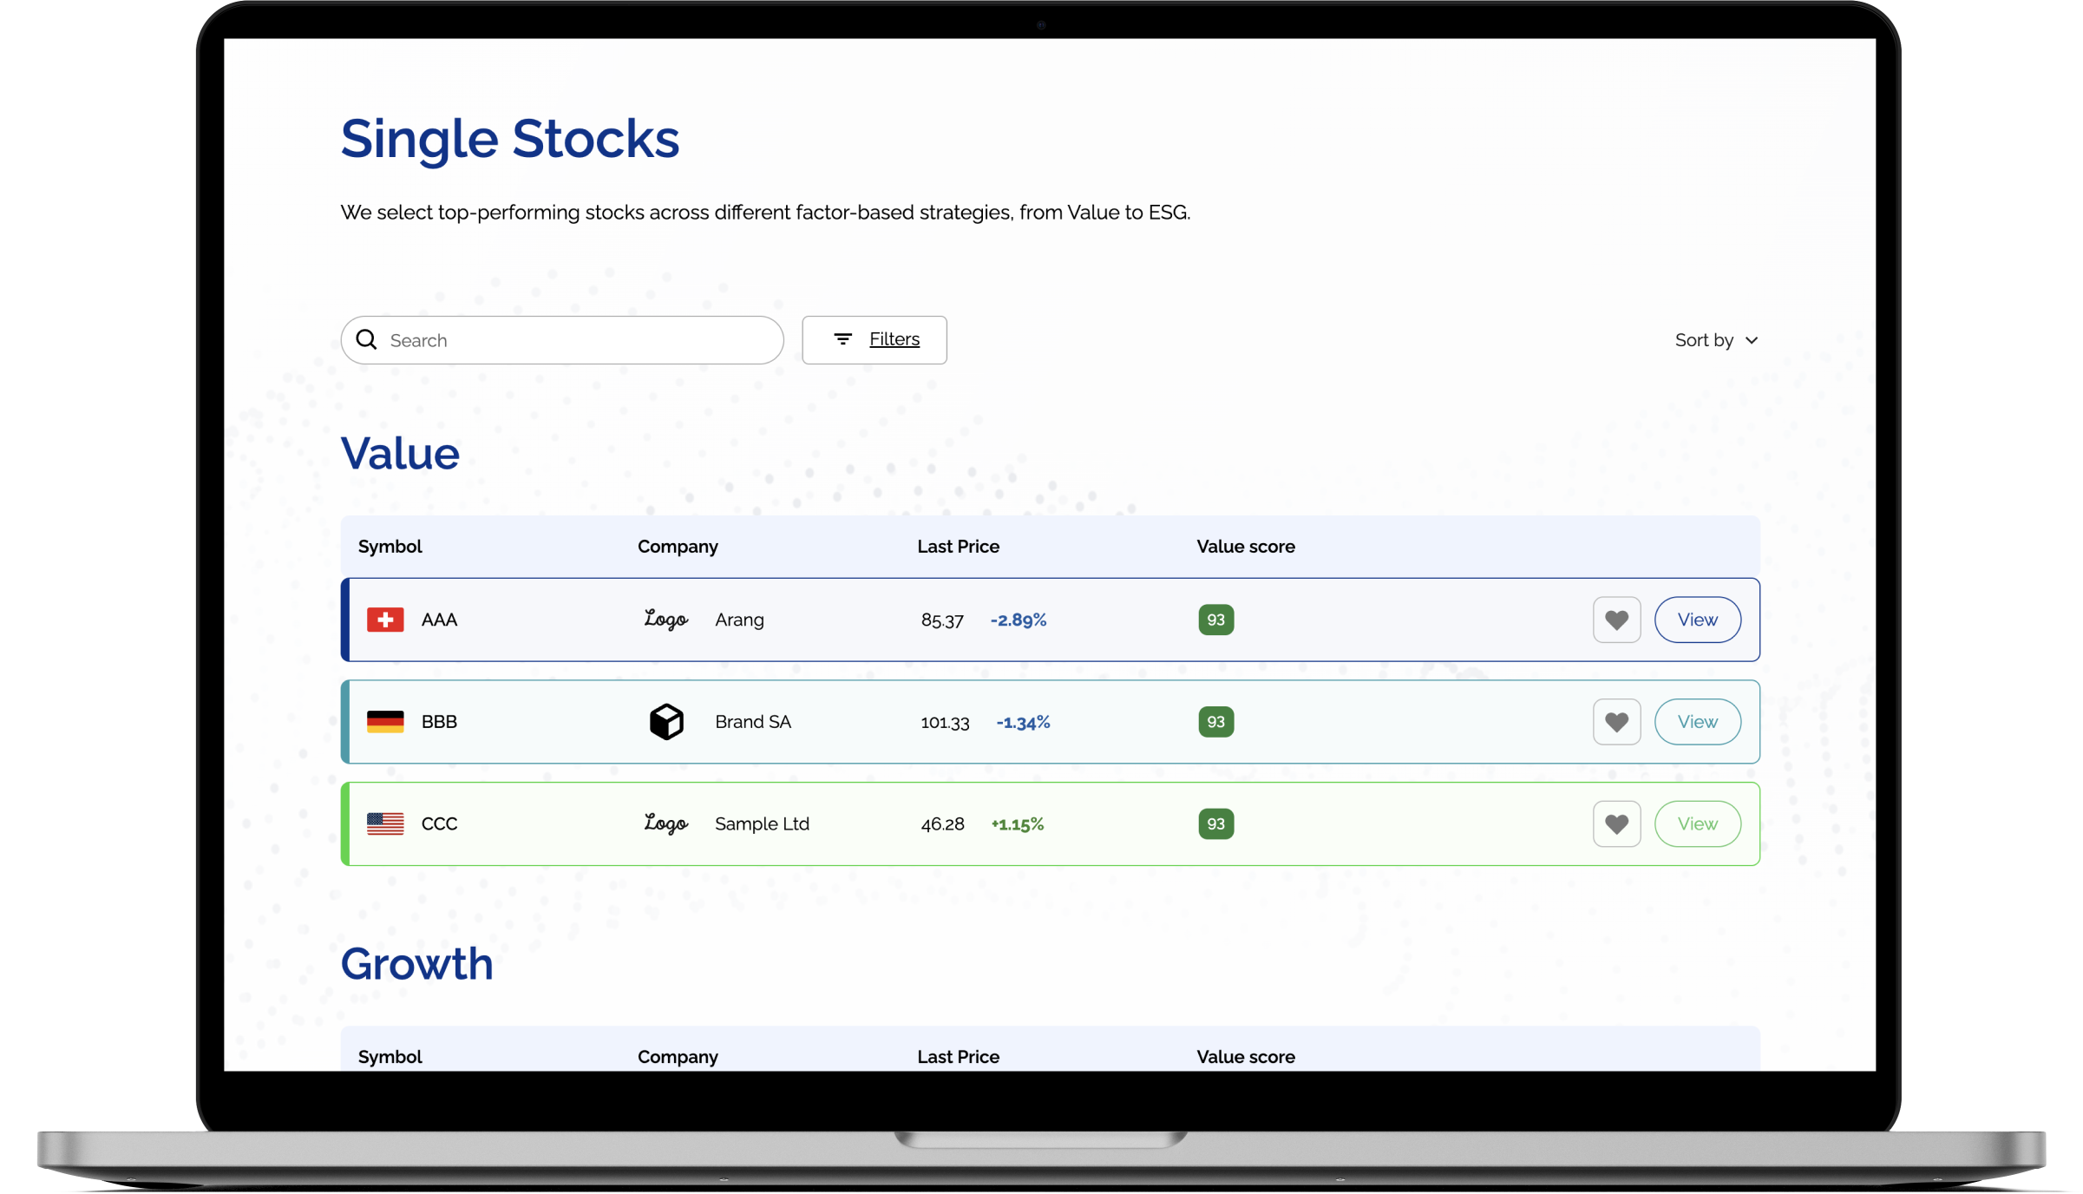Viewport: 2083px width, 1194px height.
Task: Click the filter lines icon
Action: [x=842, y=339]
